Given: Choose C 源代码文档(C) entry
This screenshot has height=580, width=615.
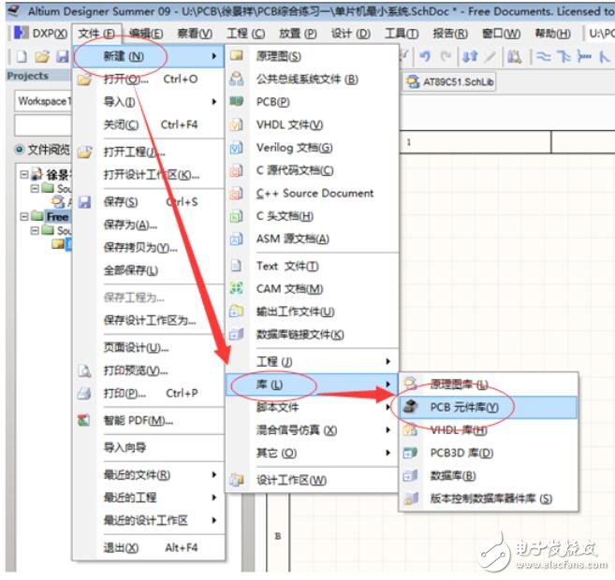Looking at the screenshot, I should (313, 170).
